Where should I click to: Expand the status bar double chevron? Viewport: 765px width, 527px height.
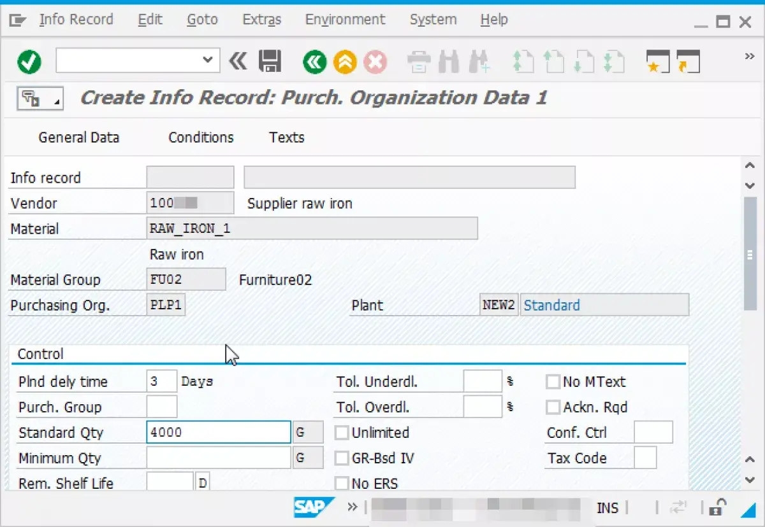353,507
